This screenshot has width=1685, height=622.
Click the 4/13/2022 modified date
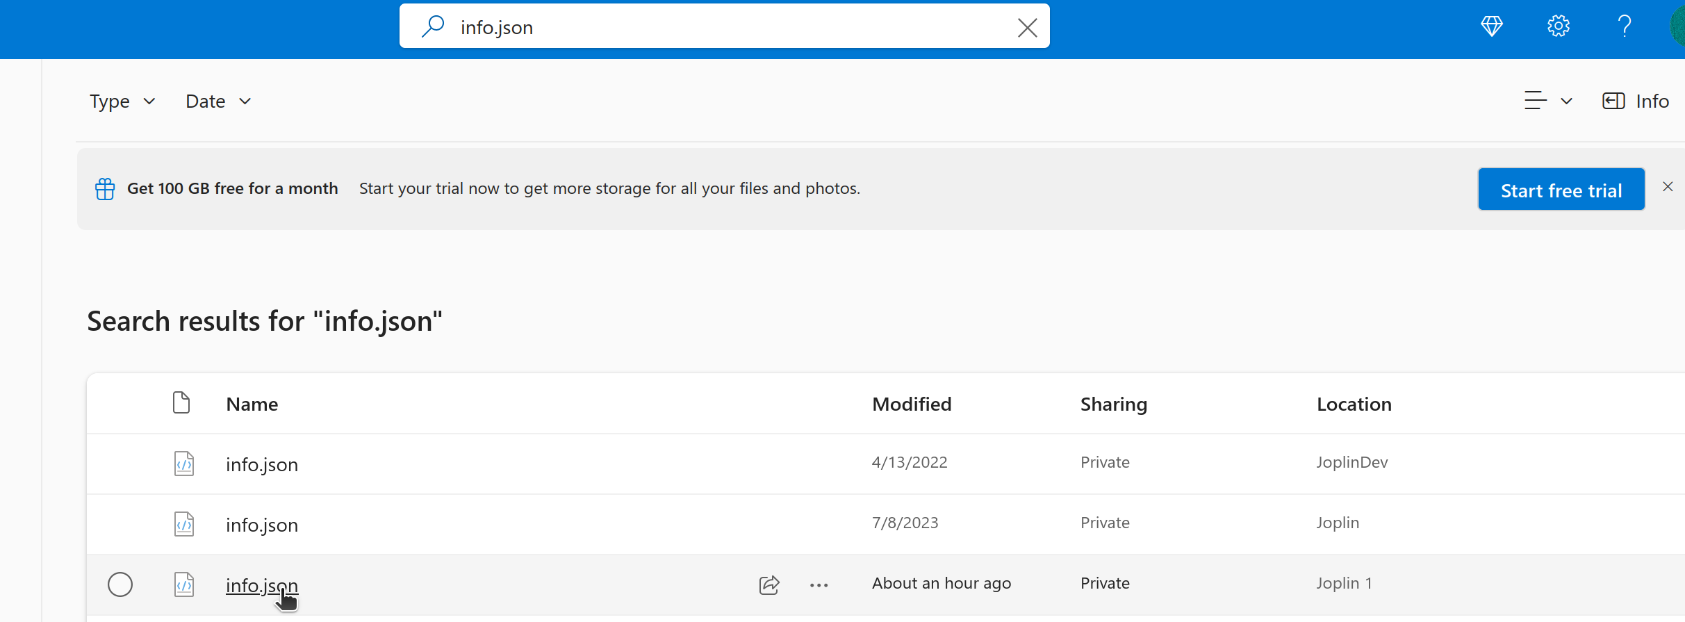pos(910,462)
